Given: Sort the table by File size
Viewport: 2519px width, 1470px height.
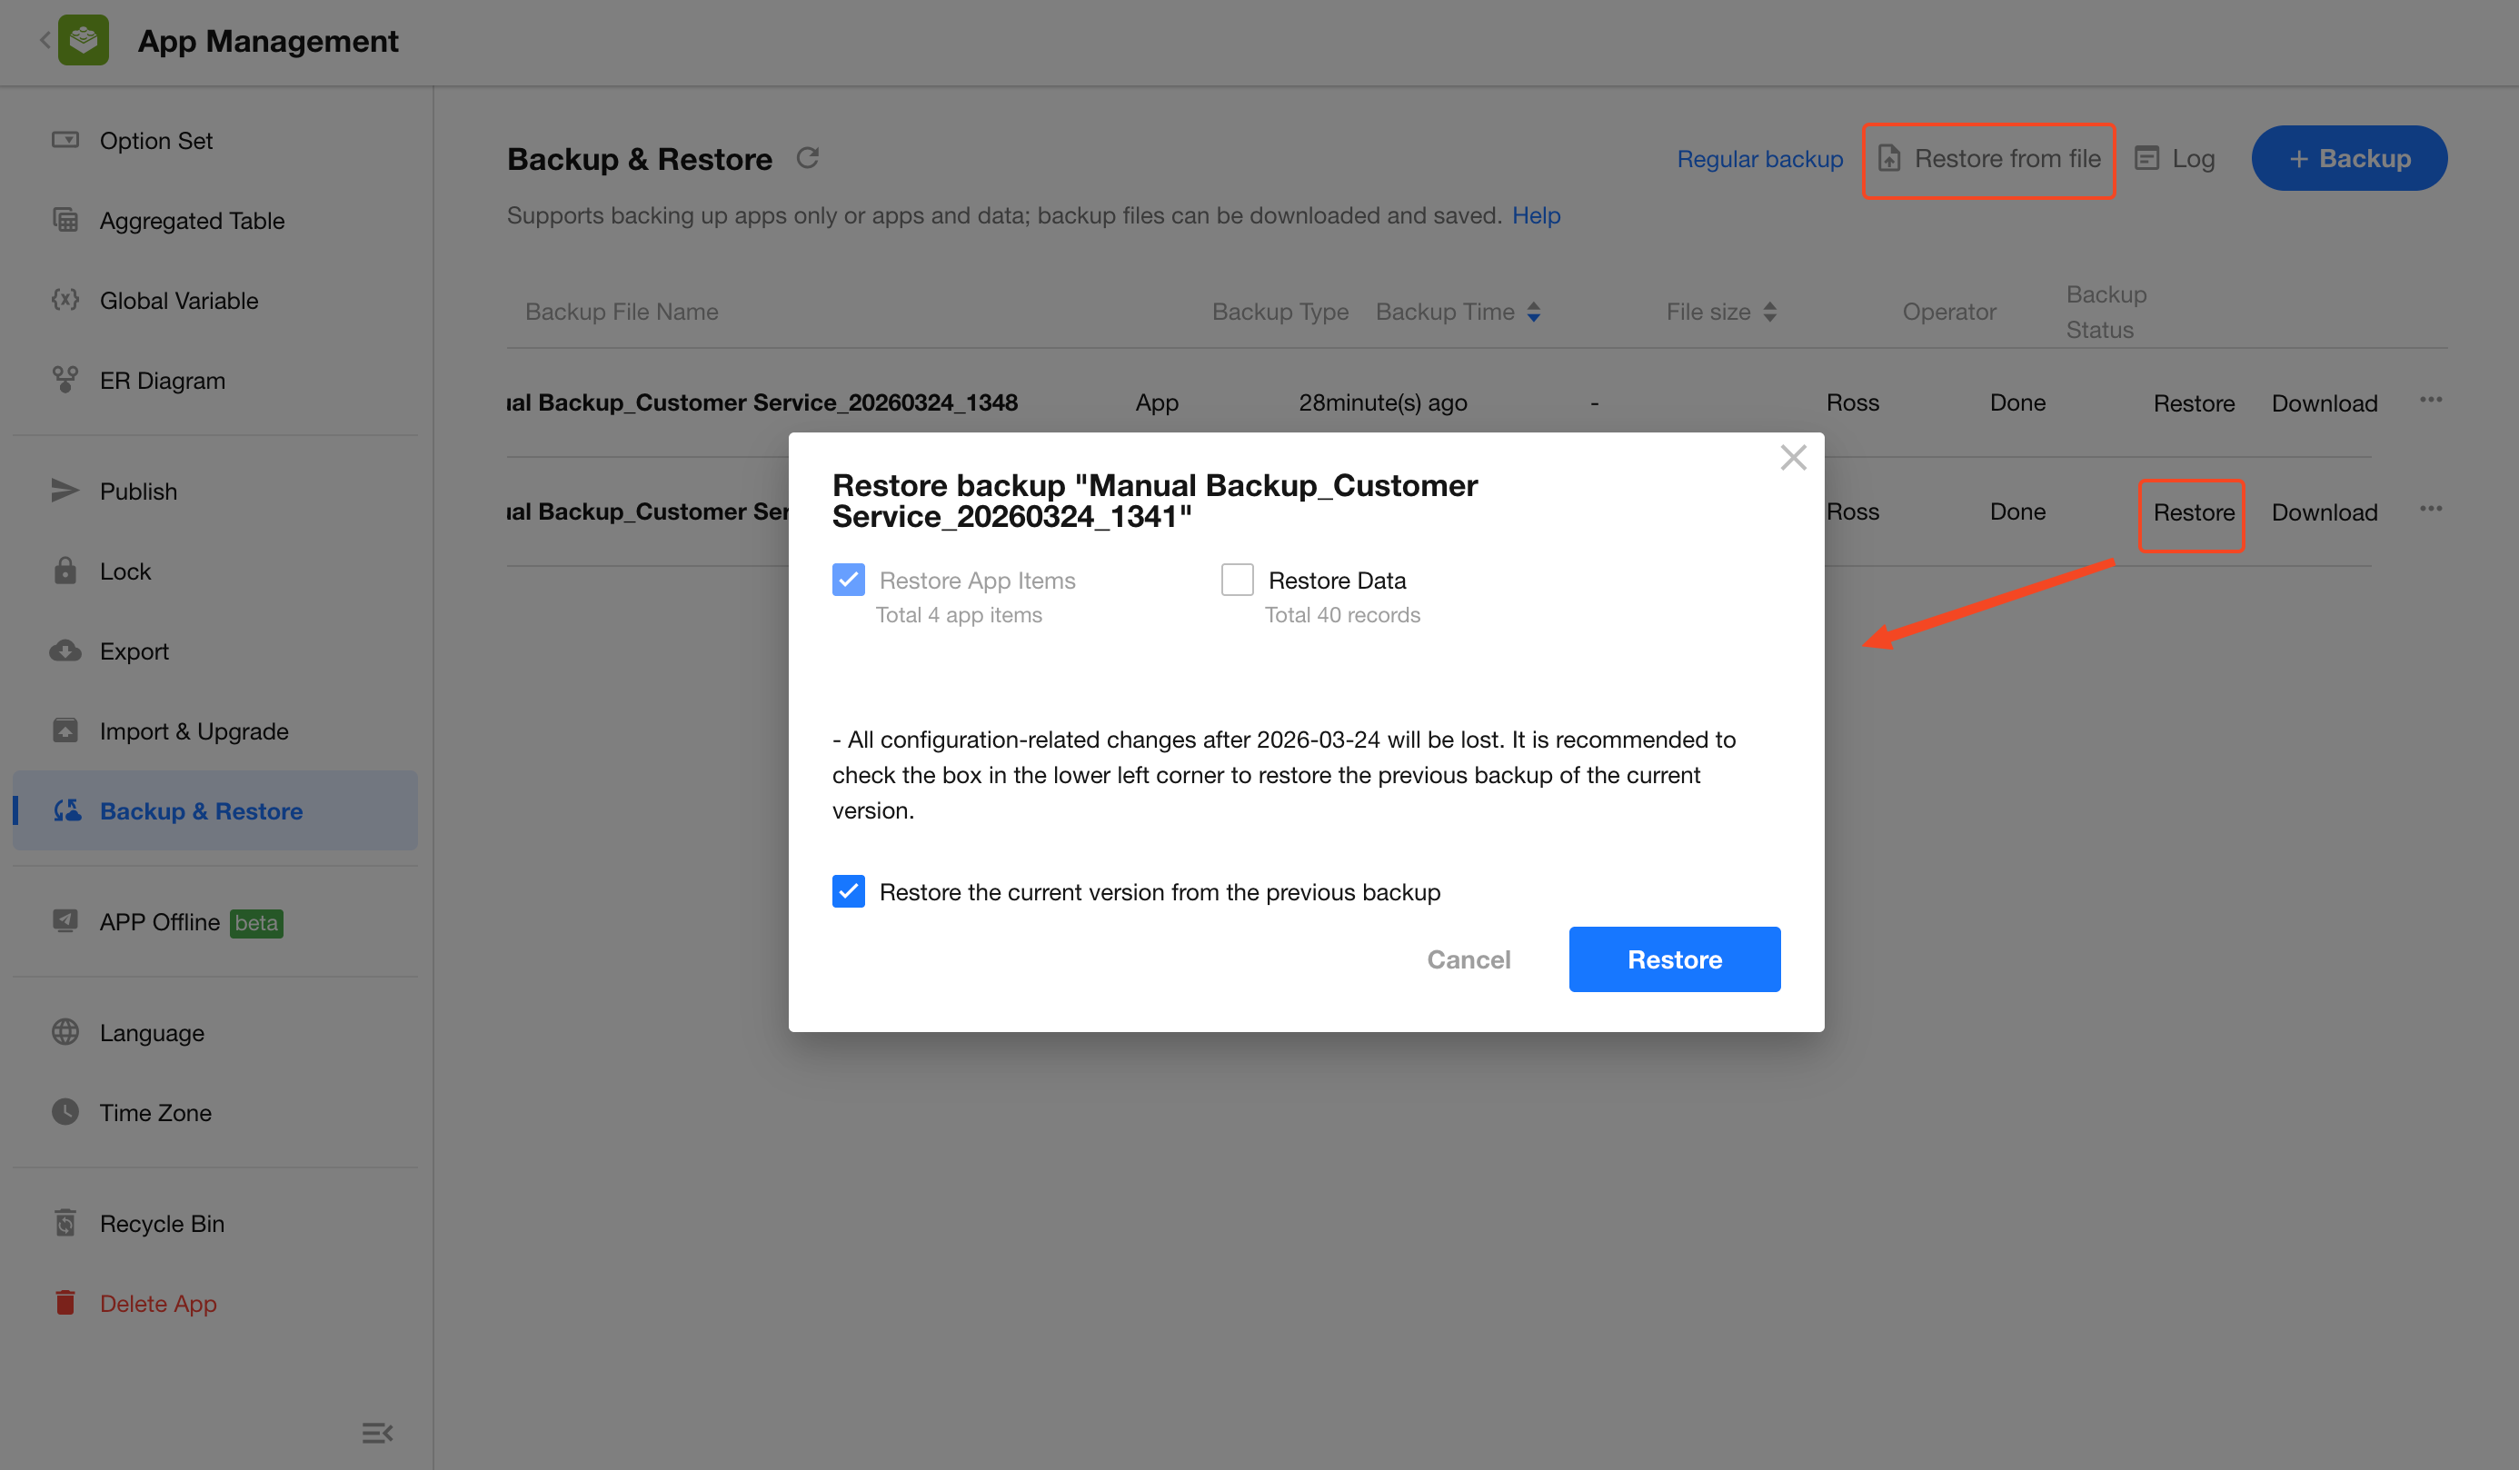Looking at the screenshot, I should [1769, 312].
